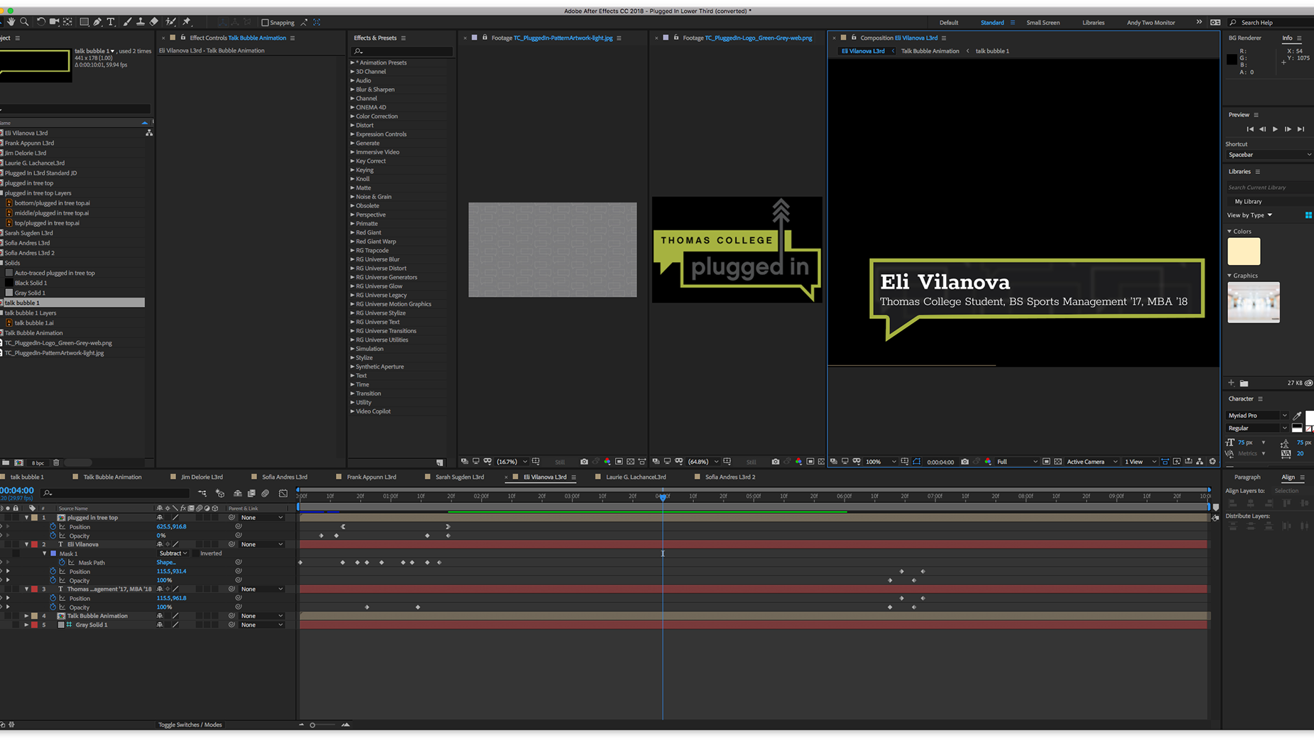Screen dimensions: 1314x741
Task: Click the cream color swatch in Libraries
Action: pyautogui.click(x=1244, y=251)
